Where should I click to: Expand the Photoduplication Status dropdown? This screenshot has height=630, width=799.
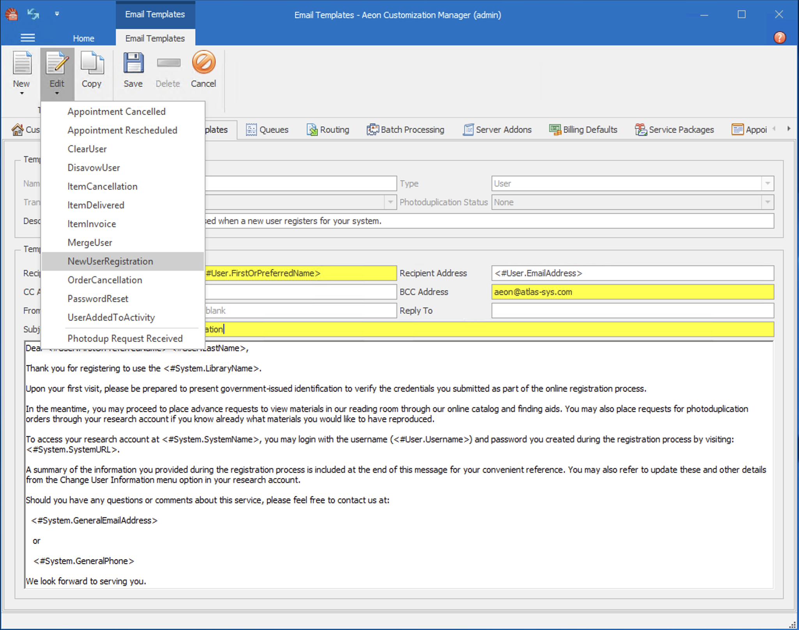pyautogui.click(x=767, y=202)
